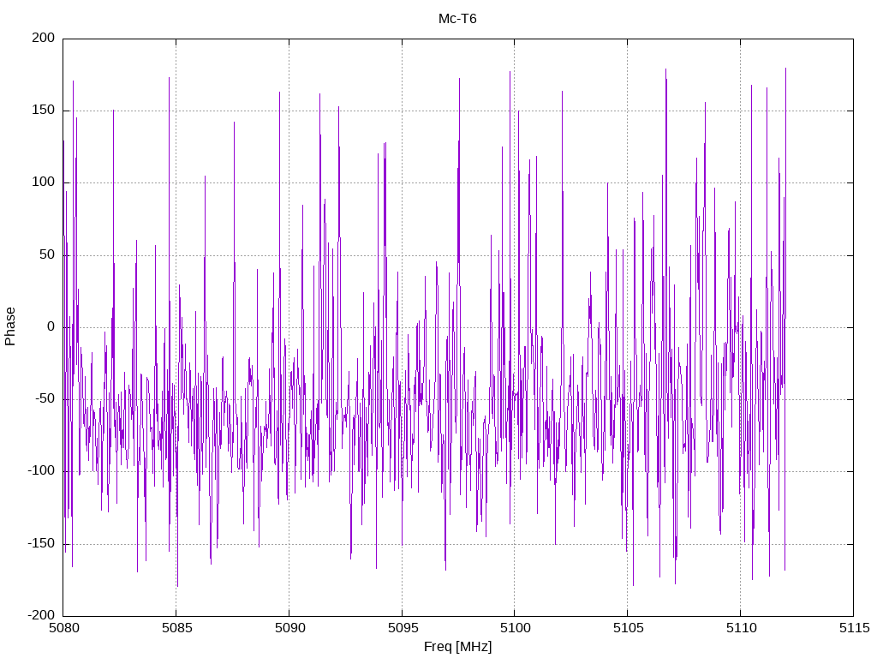Click the x-axis tick label 5110
The height and width of the screenshot is (658, 877).
coord(741,628)
